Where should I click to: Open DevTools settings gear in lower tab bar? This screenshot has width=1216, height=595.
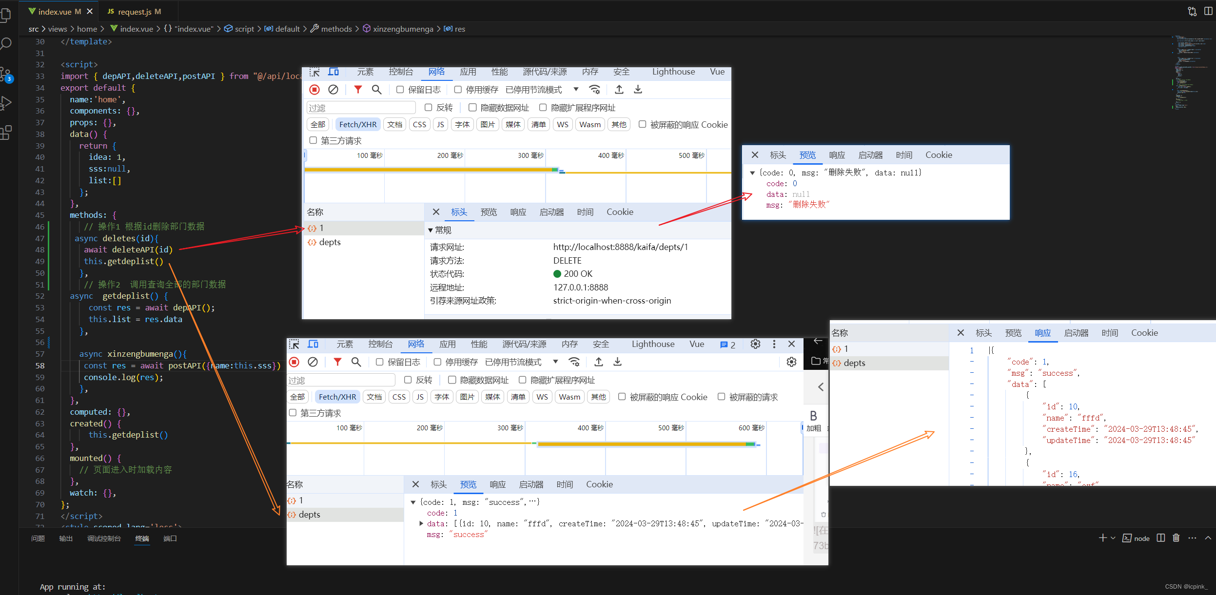pyautogui.click(x=755, y=344)
